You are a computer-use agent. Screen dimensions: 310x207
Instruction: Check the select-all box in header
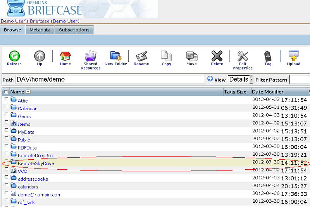pos(6,92)
